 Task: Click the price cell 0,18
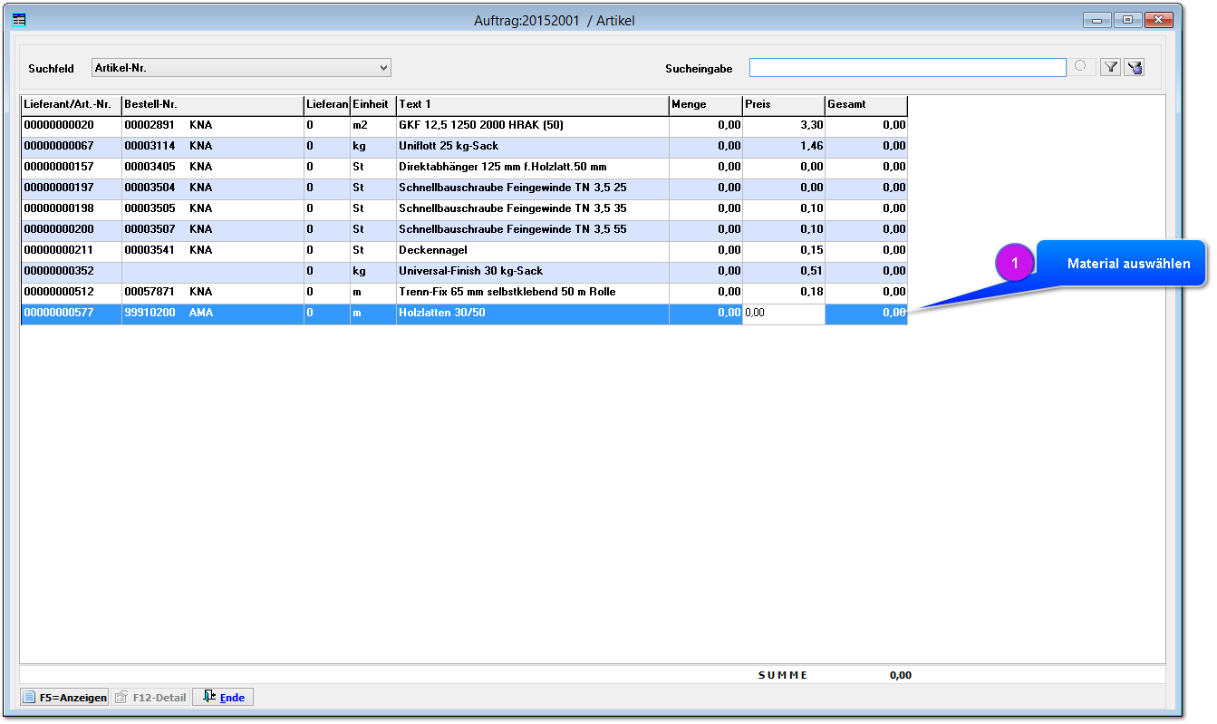(x=784, y=292)
